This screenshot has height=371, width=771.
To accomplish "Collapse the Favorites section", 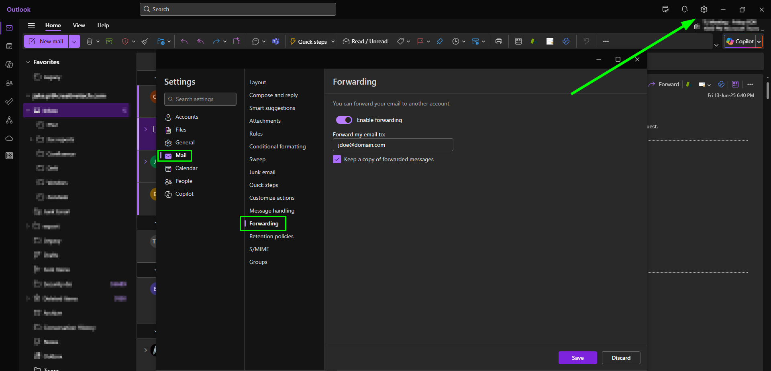I will 28,62.
